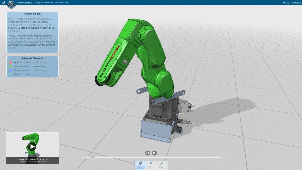302x170 pixels.
Task: Play the robot preview thumbnail video
Action: (x=32, y=147)
